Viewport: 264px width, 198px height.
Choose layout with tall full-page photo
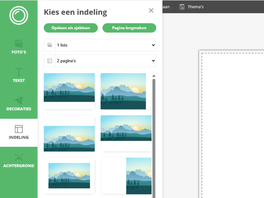tap(126, 91)
